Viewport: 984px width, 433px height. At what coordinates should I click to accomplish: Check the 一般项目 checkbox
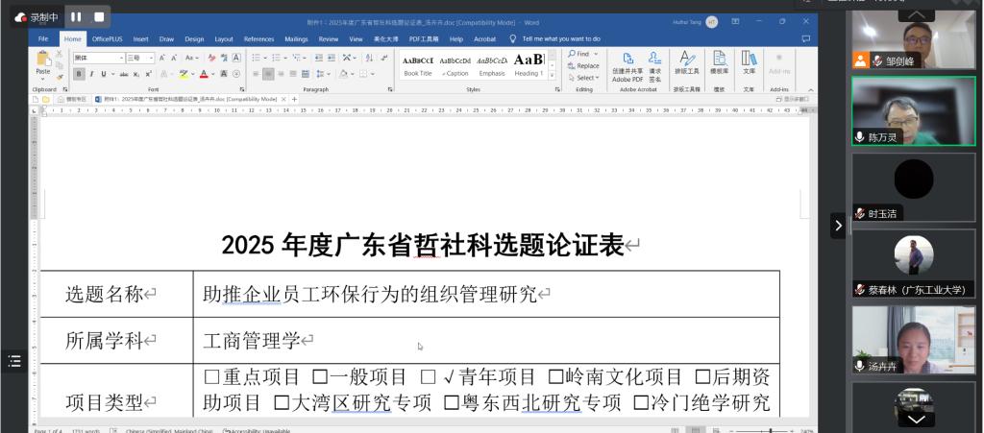pos(320,377)
